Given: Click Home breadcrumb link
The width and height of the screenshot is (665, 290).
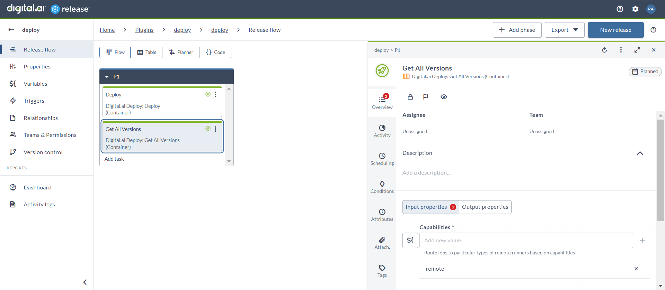Looking at the screenshot, I should coord(107,30).
